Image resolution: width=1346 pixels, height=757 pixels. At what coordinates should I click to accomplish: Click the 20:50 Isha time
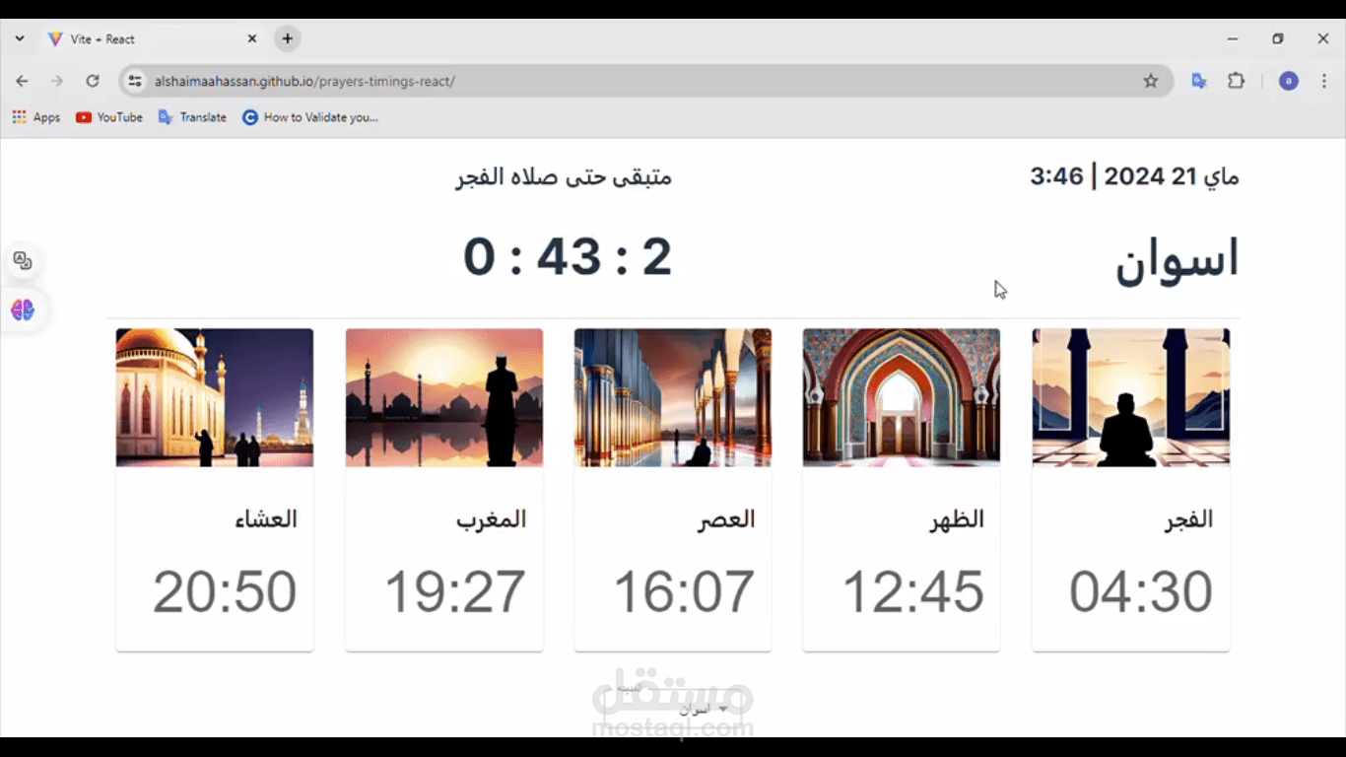(225, 591)
